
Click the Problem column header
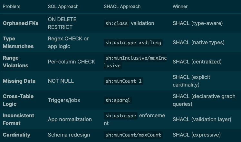click(11, 6)
